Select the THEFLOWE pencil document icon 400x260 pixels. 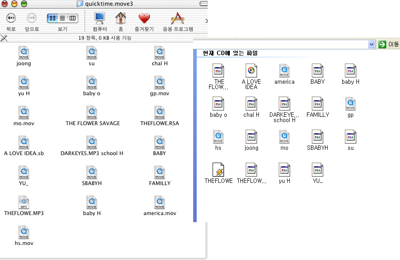click(218, 170)
